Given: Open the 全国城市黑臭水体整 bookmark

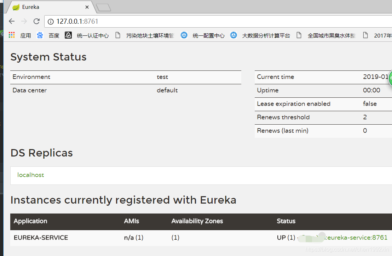Looking at the screenshot, I should (326, 35).
